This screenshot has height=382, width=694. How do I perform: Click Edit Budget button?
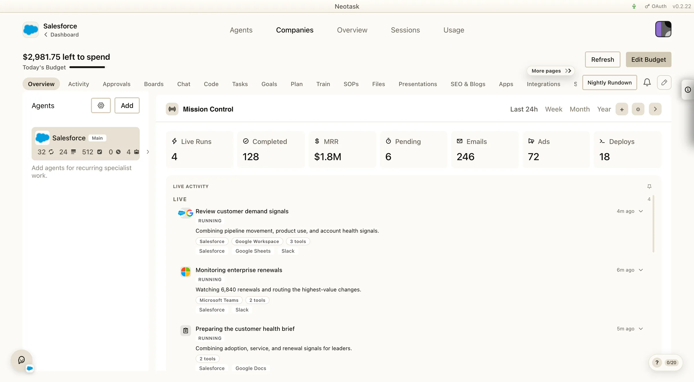pos(649,60)
